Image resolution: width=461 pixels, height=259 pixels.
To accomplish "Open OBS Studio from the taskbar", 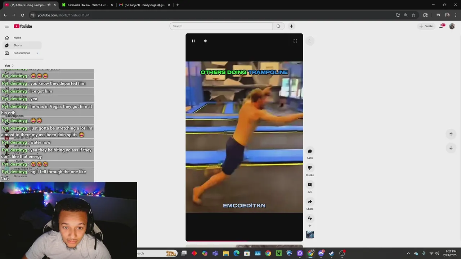I will click(342, 253).
